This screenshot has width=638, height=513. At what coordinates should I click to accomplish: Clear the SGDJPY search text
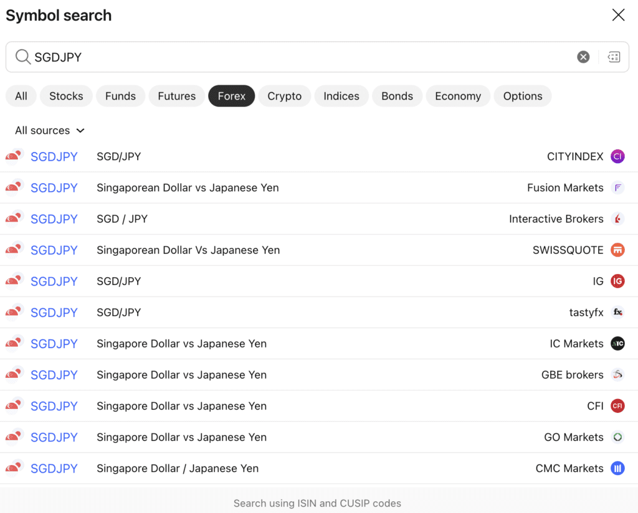[583, 57]
